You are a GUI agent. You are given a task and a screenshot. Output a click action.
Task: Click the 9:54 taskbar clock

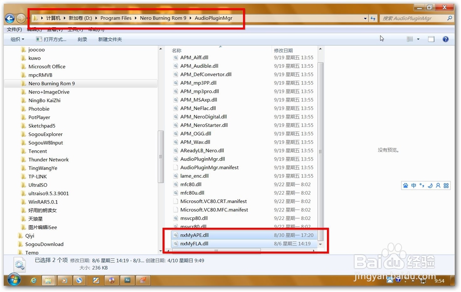click(439, 281)
